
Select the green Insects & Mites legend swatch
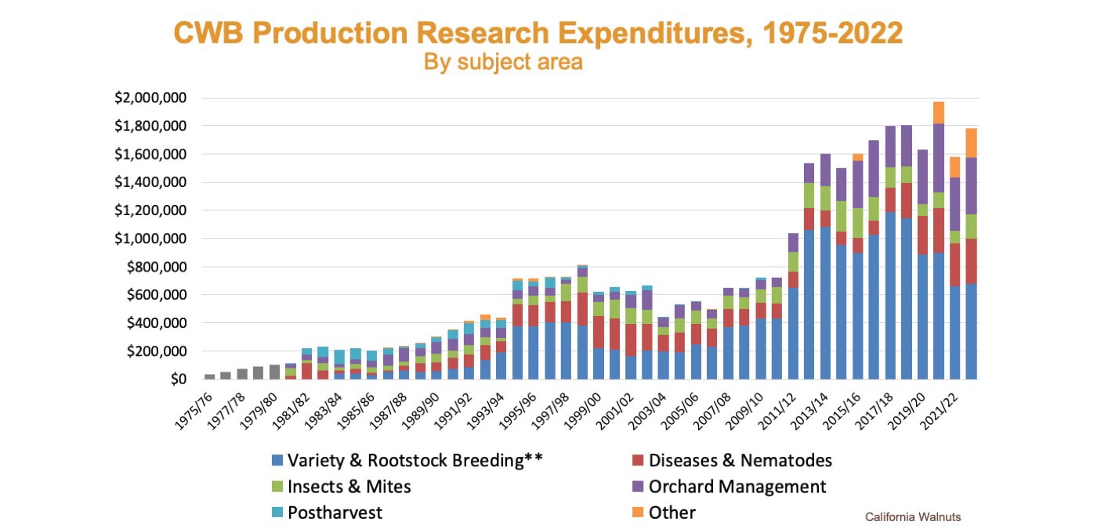pos(276,487)
